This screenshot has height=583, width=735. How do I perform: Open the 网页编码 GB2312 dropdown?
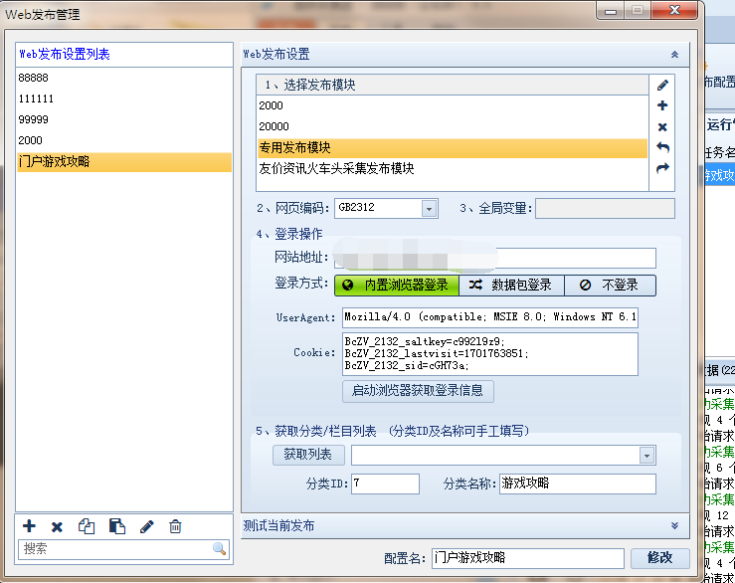[x=429, y=209]
